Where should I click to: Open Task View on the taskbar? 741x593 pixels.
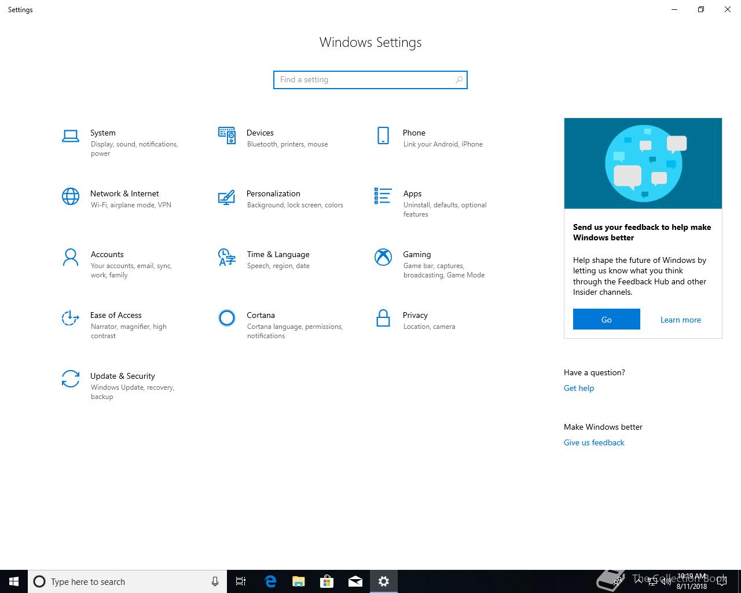pos(241,581)
